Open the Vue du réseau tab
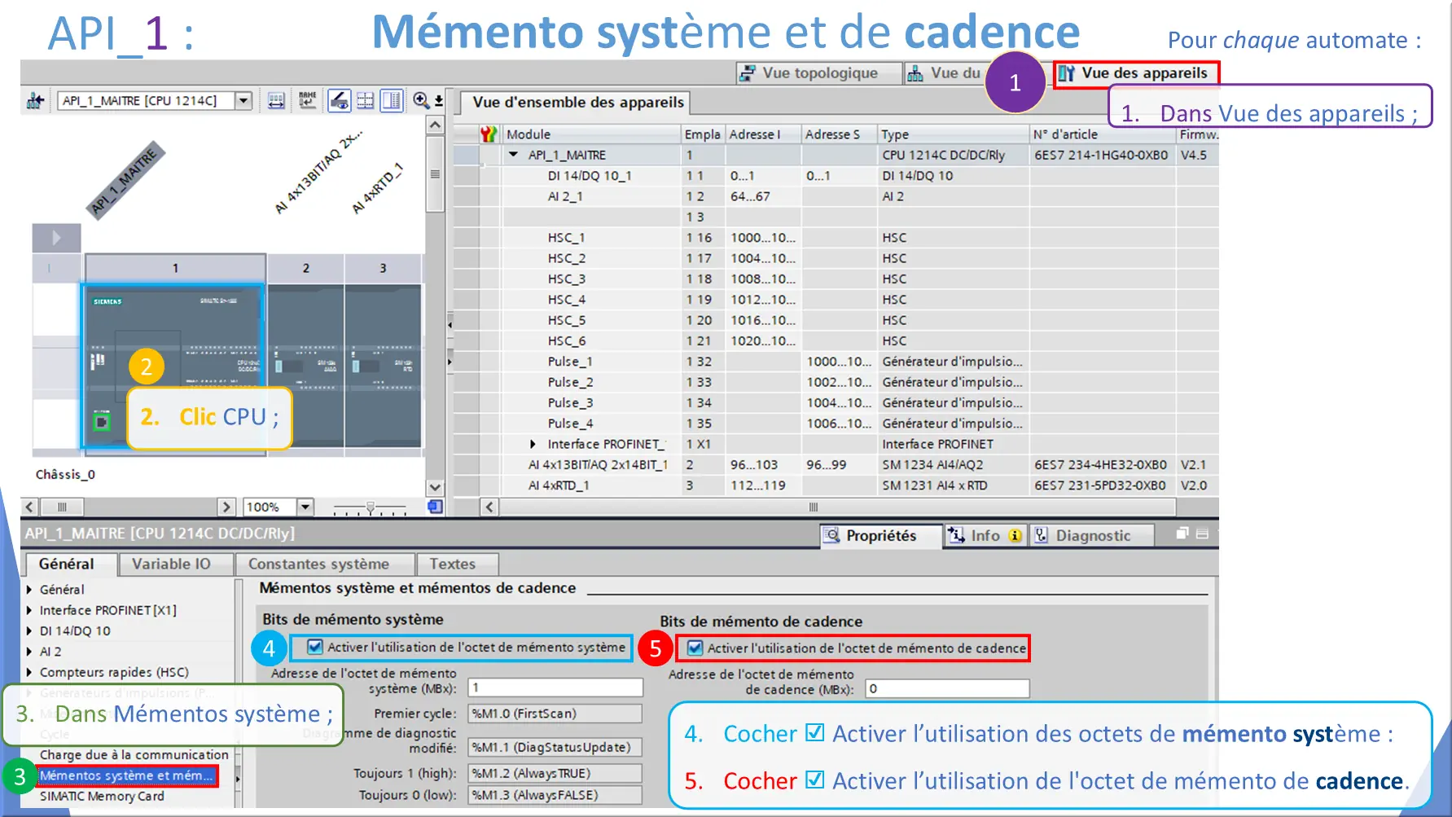Viewport: 1452px width, 817px height. pyautogui.click(x=945, y=73)
